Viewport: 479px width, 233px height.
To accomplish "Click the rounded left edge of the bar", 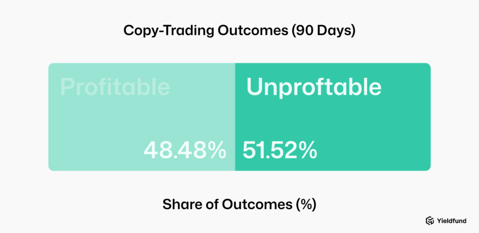I will click(50, 117).
